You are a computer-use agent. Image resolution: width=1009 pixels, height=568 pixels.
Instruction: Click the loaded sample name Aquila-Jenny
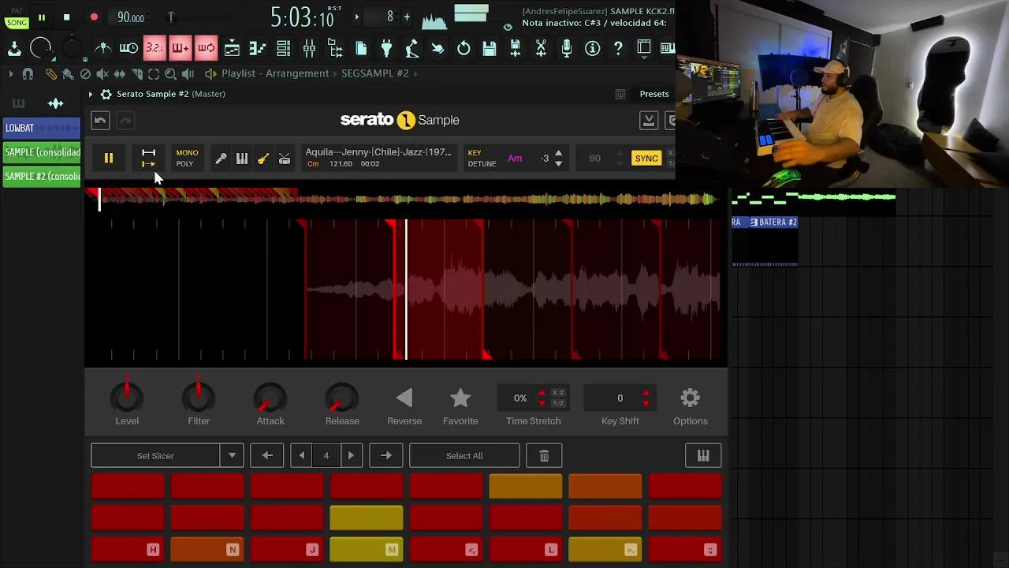(x=378, y=152)
